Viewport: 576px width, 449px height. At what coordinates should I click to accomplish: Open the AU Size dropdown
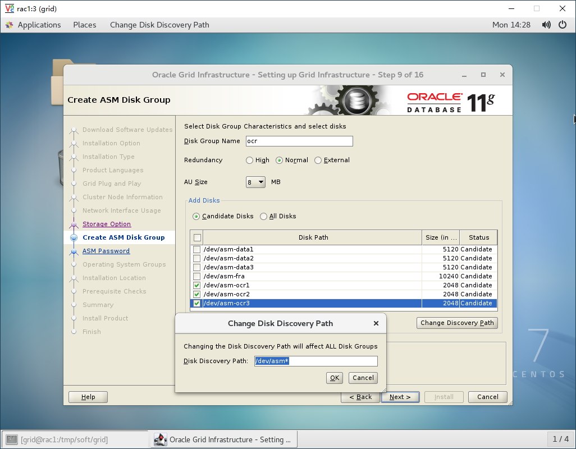[x=255, y=182]
